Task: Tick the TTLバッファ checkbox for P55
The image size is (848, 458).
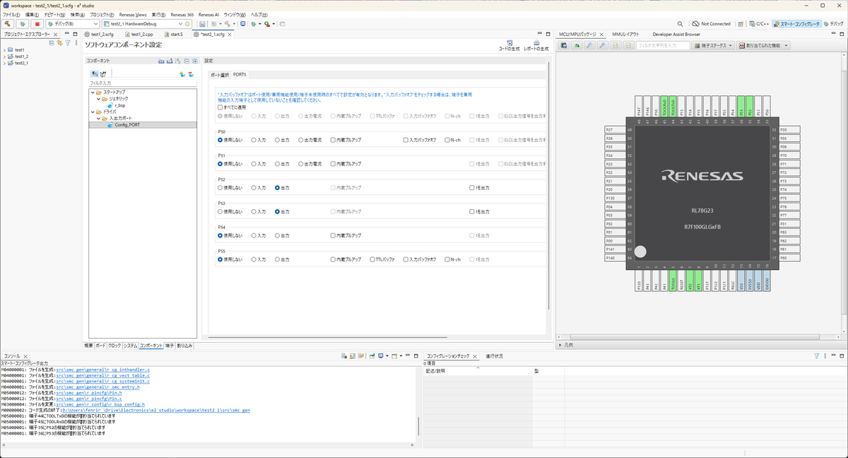Action: pos(372,259)
